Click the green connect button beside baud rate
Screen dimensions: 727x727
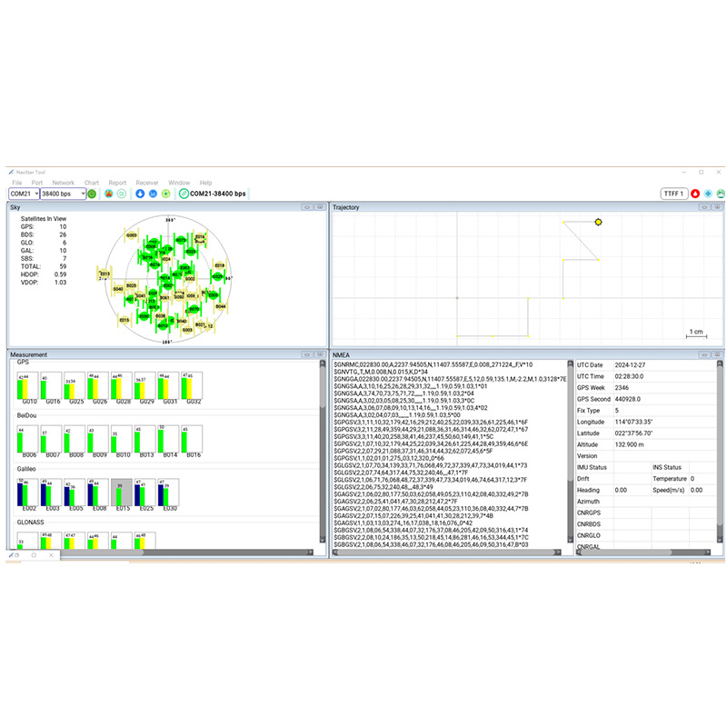(x=92, y=194)
